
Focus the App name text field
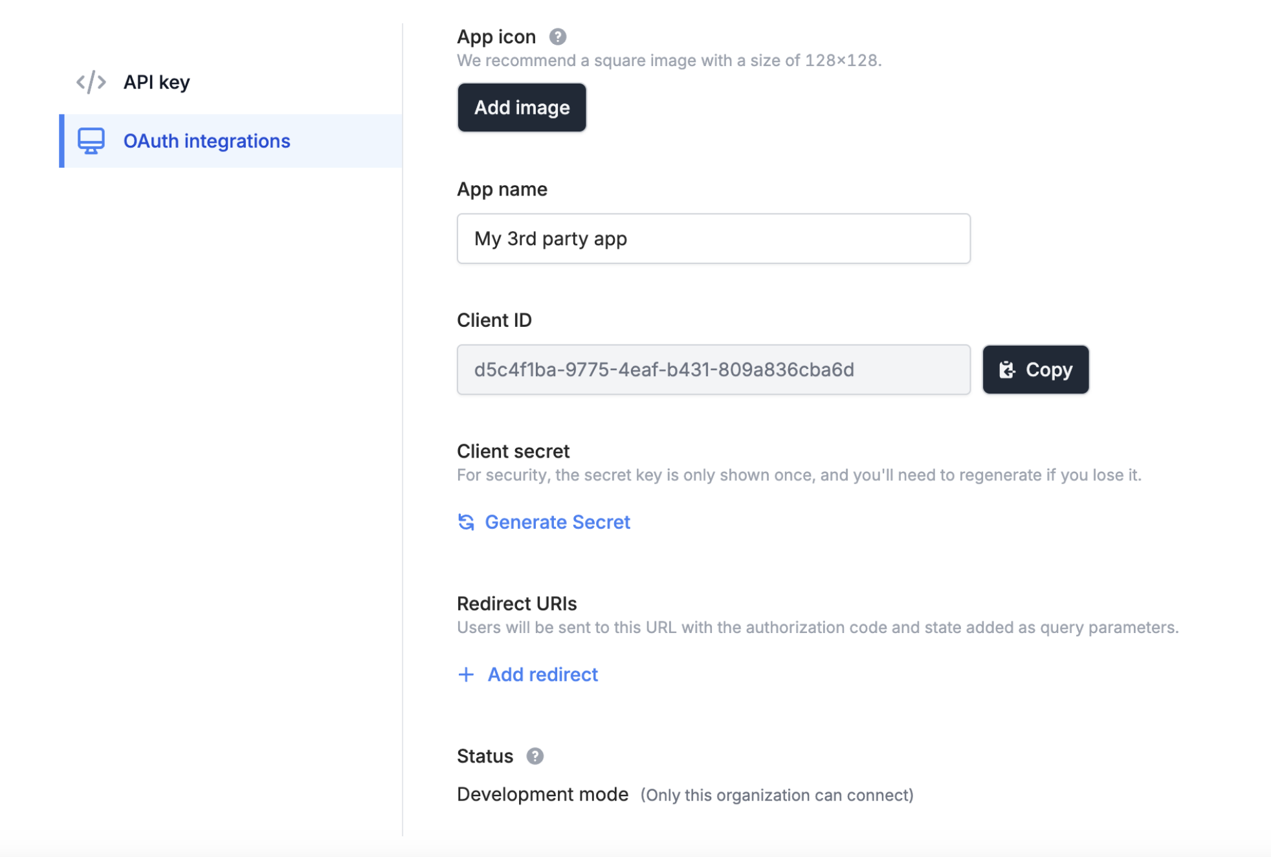[x=713, y=239]
